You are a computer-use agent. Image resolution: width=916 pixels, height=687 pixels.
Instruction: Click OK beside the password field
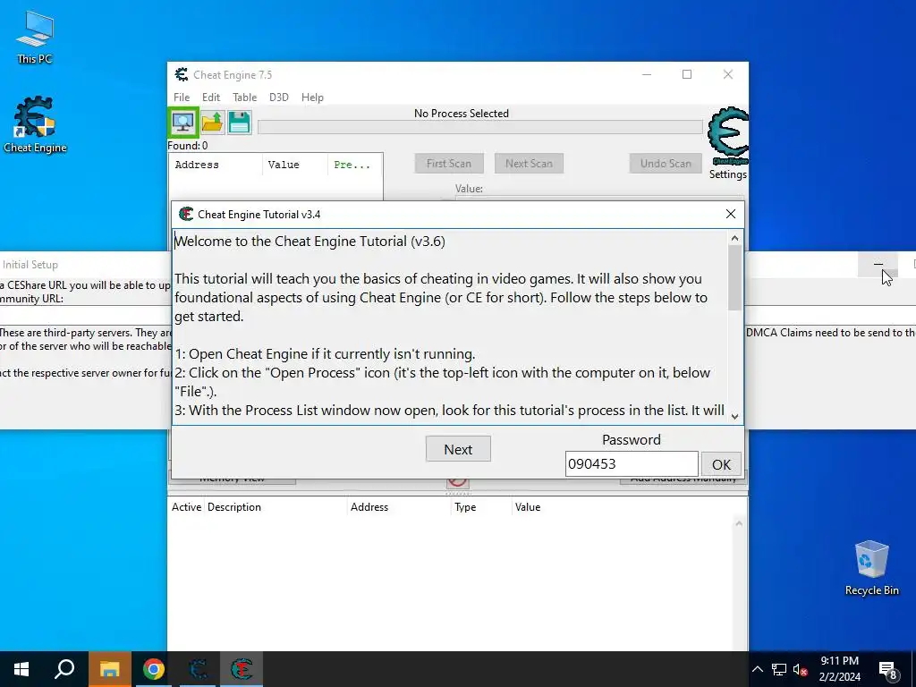(722, 464)
